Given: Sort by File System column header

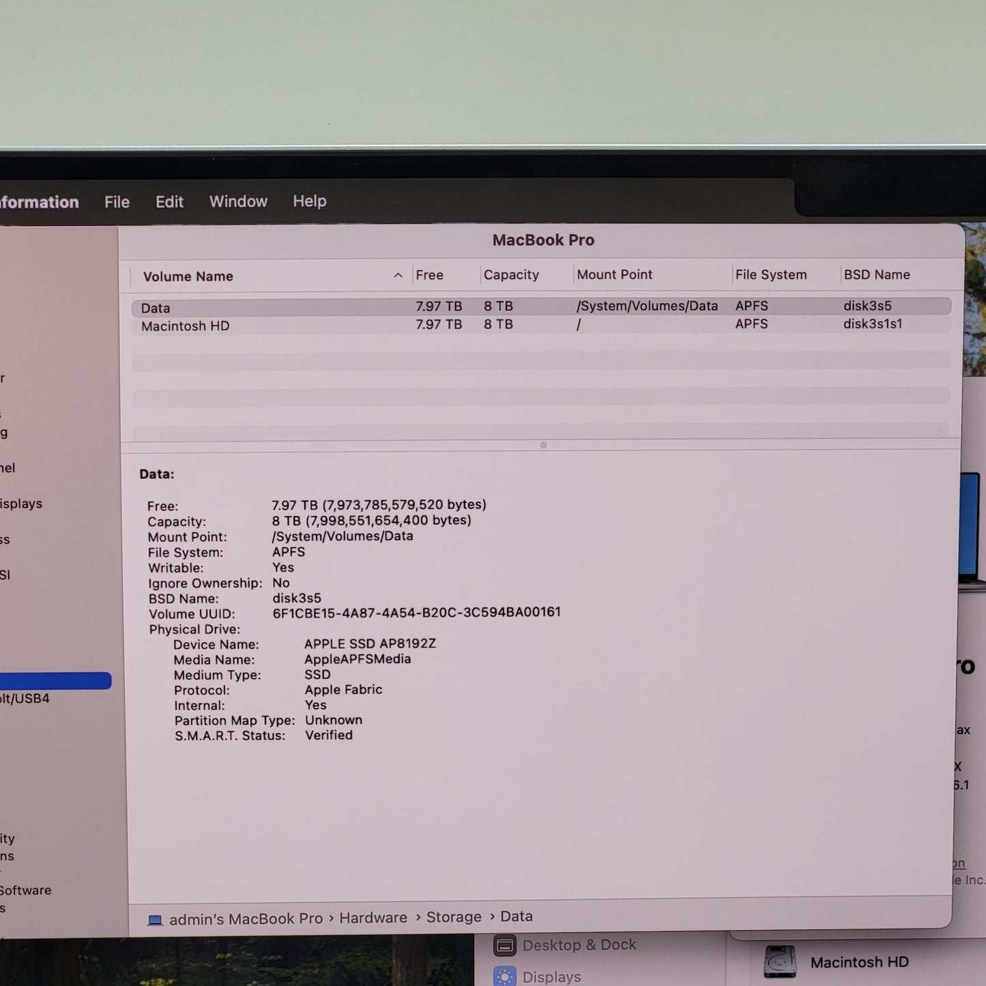Looking at the screenshot, I should tap(770, 274).
